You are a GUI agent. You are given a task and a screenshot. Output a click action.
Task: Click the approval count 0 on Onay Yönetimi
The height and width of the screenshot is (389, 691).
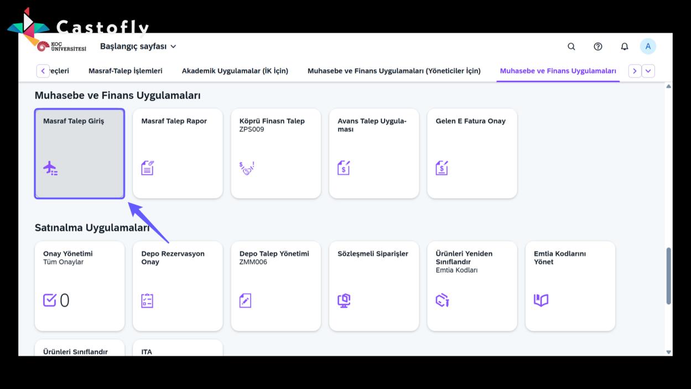tap(64, 300)
